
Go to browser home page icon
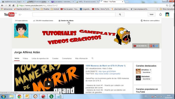click(x=13, y=5)
